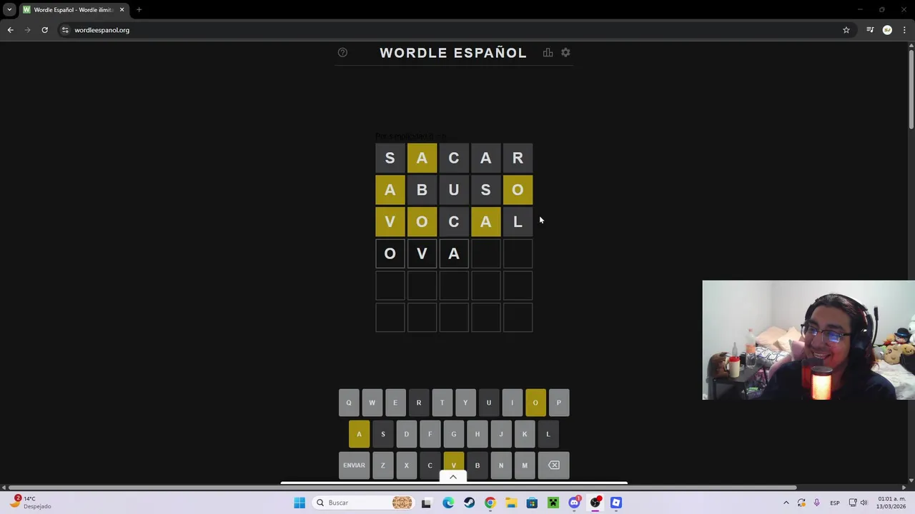Open the Chrome profile avatar
This screenshot has height=514, width=915.
pos(887,30)
